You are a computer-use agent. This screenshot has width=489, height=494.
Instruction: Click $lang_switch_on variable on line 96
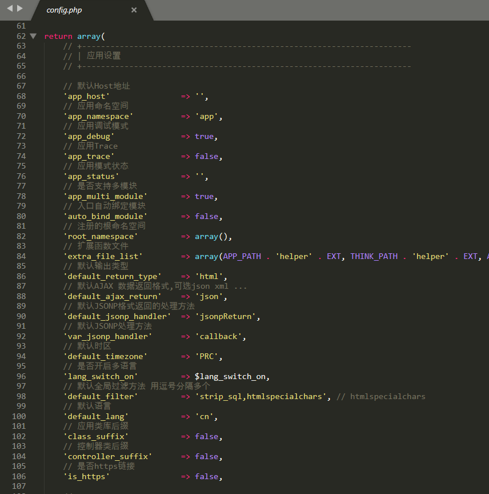(230, 376)
